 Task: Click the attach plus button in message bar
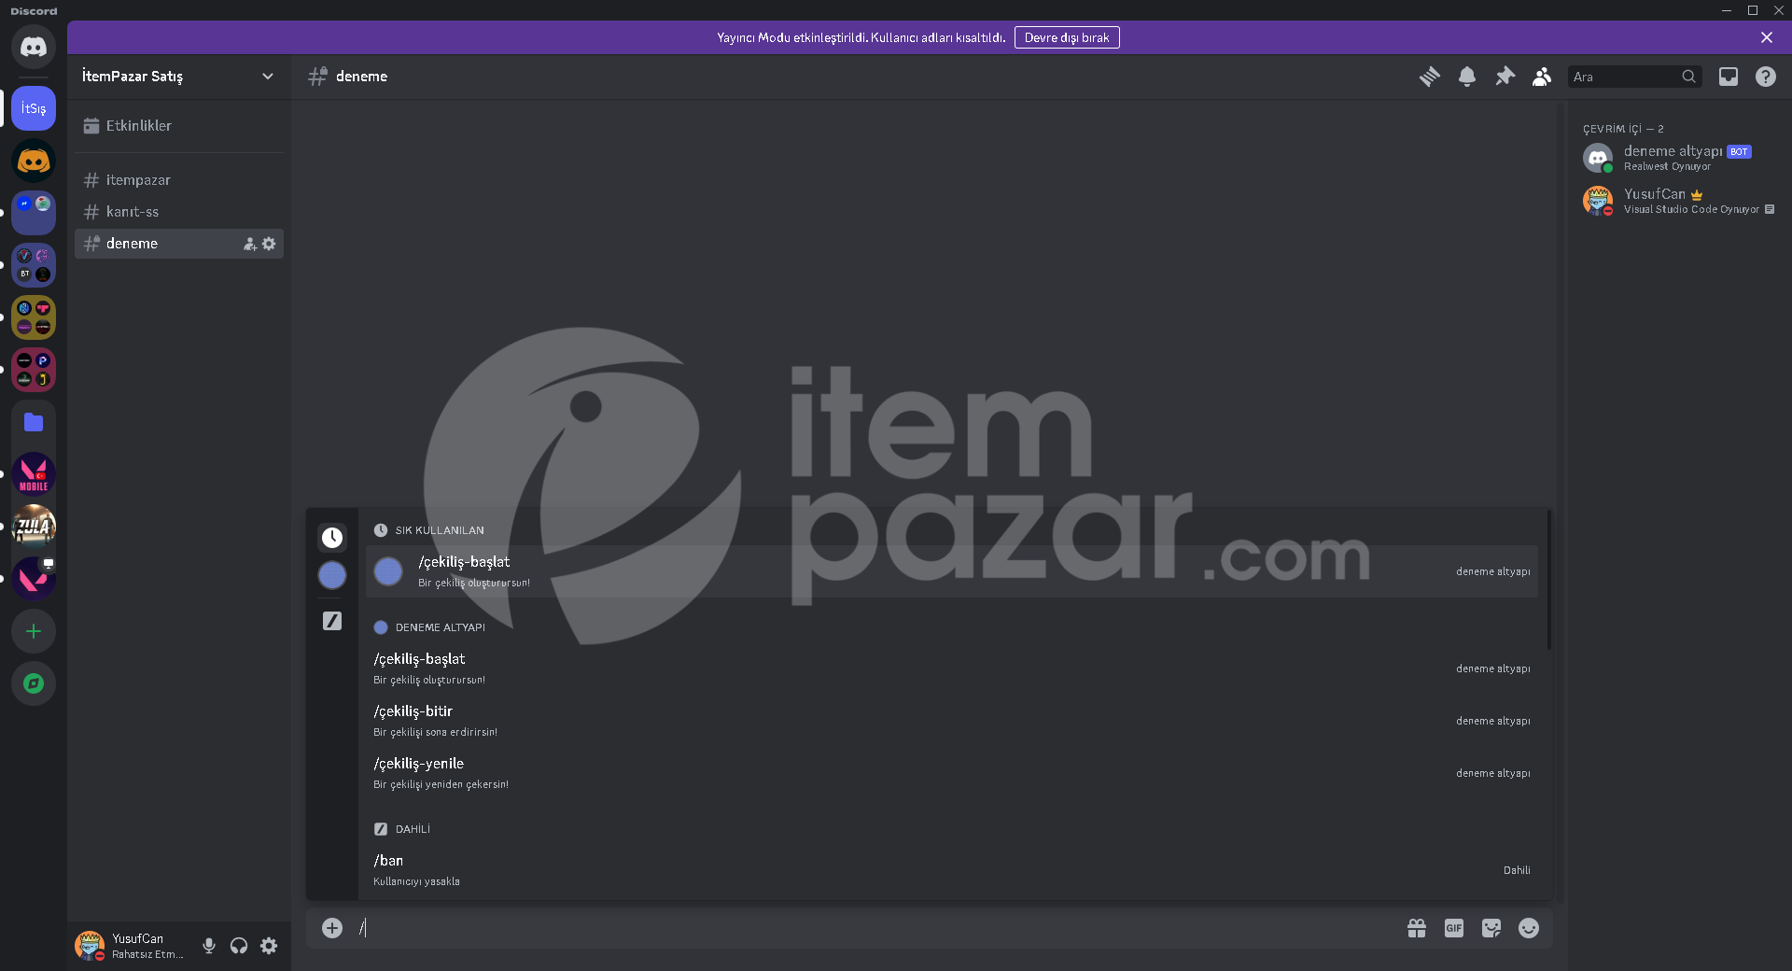pos(332,928)
